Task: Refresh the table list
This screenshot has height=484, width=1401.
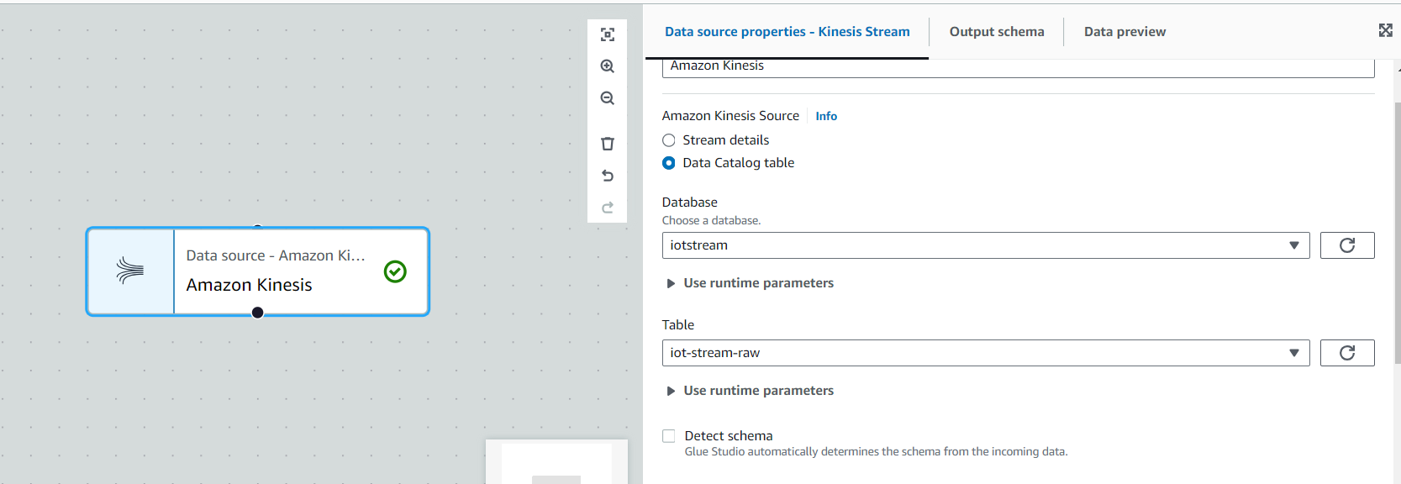Action: [x=1346, y=353]
